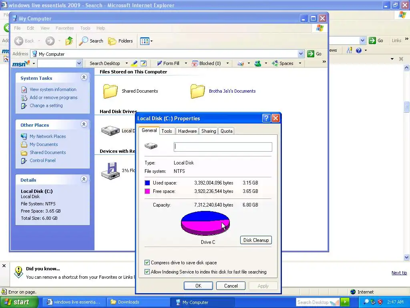Click the notepad edit icon in MSN toolbar
The image size is (410, 308).
coord(143,63)
